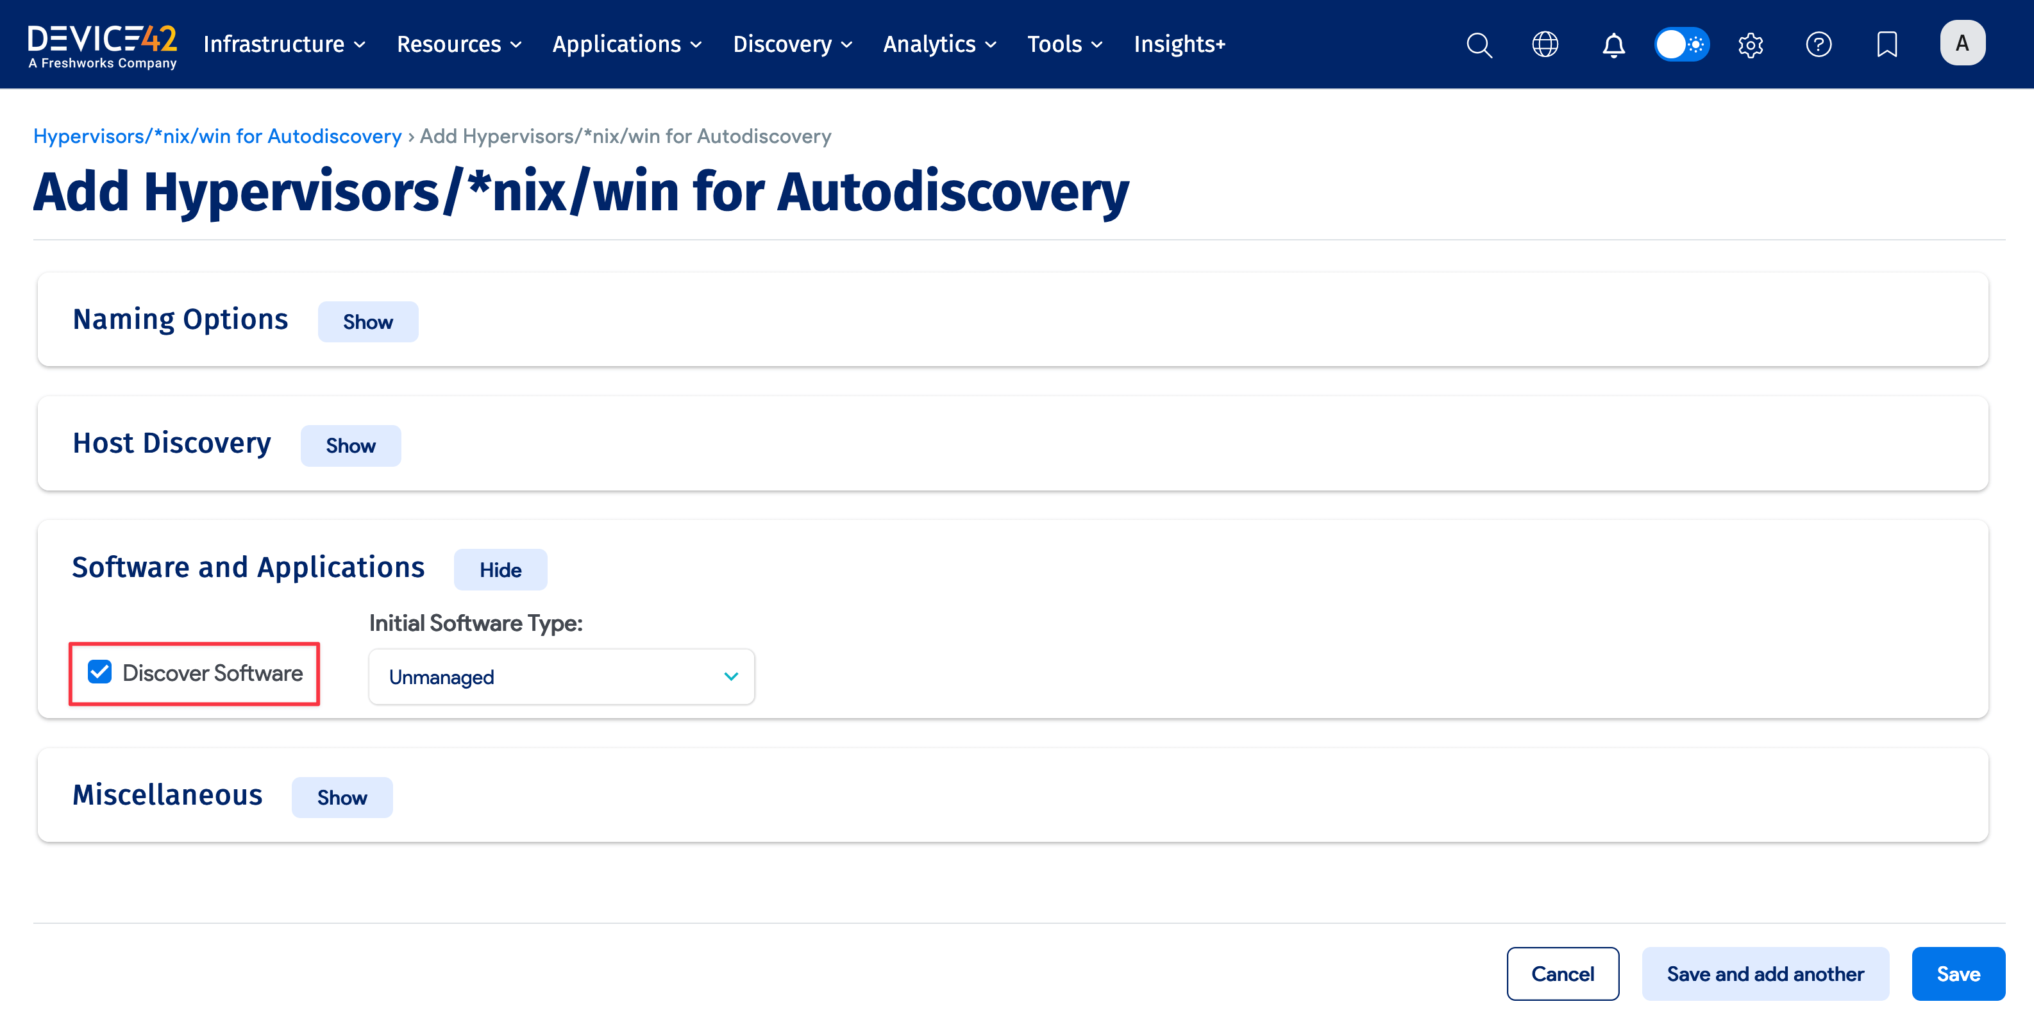The width and height of the screenshot is (2034, 1013).
Task: Open the settings gear menu
Action: [1750, 44]
